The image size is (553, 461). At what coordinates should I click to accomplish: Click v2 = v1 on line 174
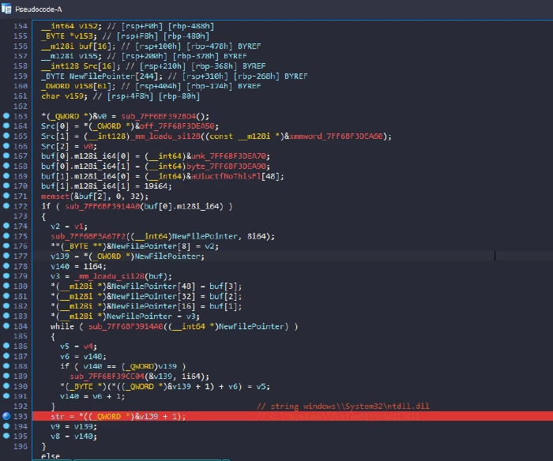[70, 227]
